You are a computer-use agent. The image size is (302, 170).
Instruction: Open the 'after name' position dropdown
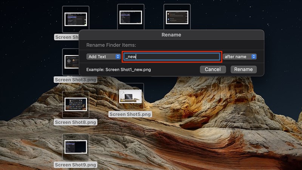point(240,57)
